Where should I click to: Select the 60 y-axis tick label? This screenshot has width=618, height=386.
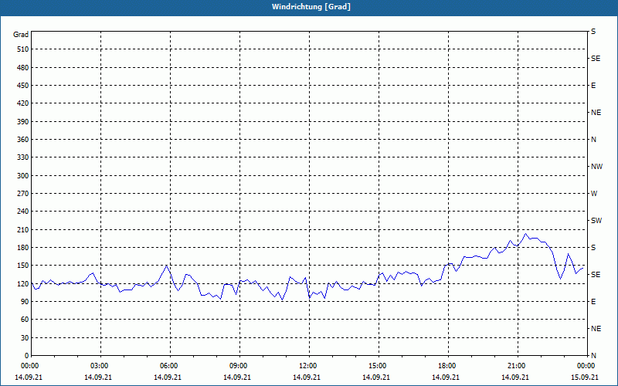click(x=25, y=320)
